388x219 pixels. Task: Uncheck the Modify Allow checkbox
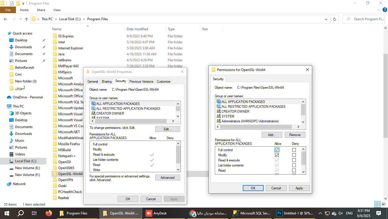277,155
